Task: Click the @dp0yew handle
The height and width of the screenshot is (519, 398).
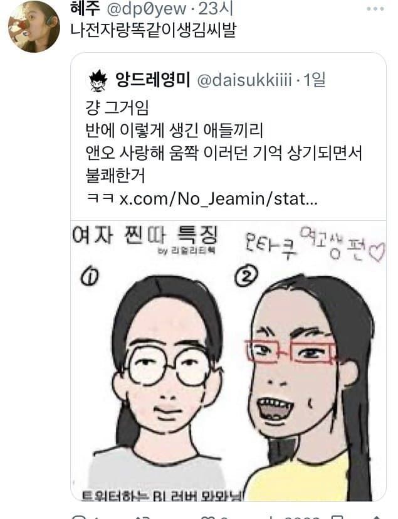Action: tap(146, 9)
